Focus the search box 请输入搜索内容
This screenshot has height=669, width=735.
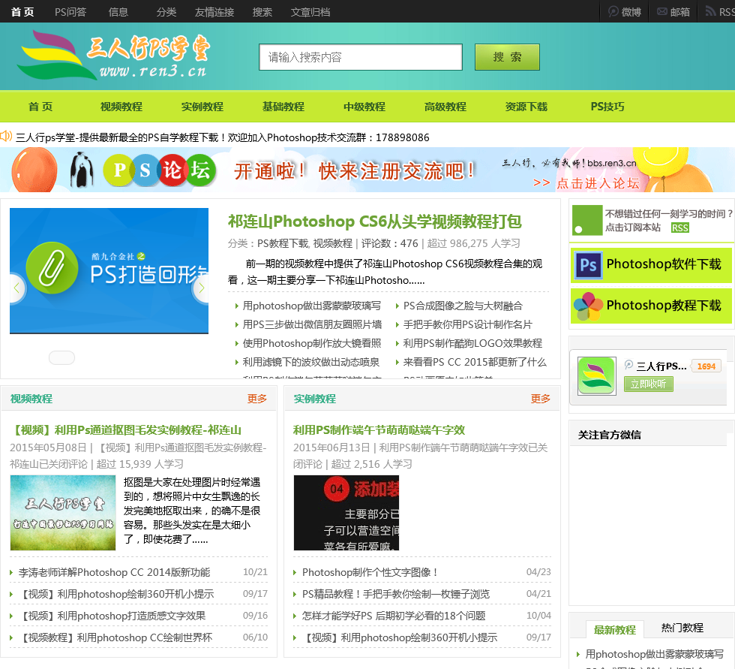click(x=361, y=57)
